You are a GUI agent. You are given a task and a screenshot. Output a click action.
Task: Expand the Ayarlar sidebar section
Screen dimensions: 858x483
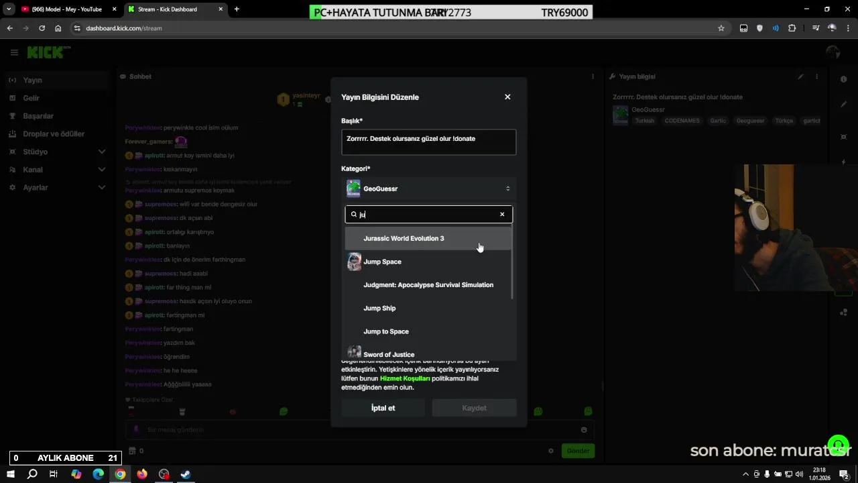click(56, 187)
